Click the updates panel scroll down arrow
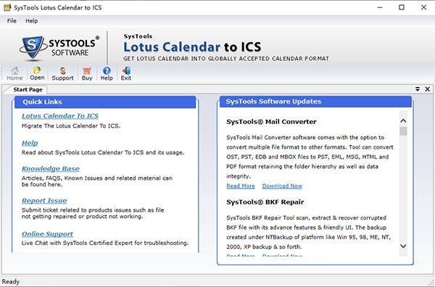The width and height of the screenshot is (435, 287). (x=403, y=246)
